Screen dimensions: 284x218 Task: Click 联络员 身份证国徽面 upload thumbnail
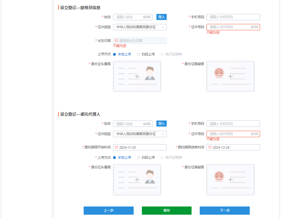(230, 76)
